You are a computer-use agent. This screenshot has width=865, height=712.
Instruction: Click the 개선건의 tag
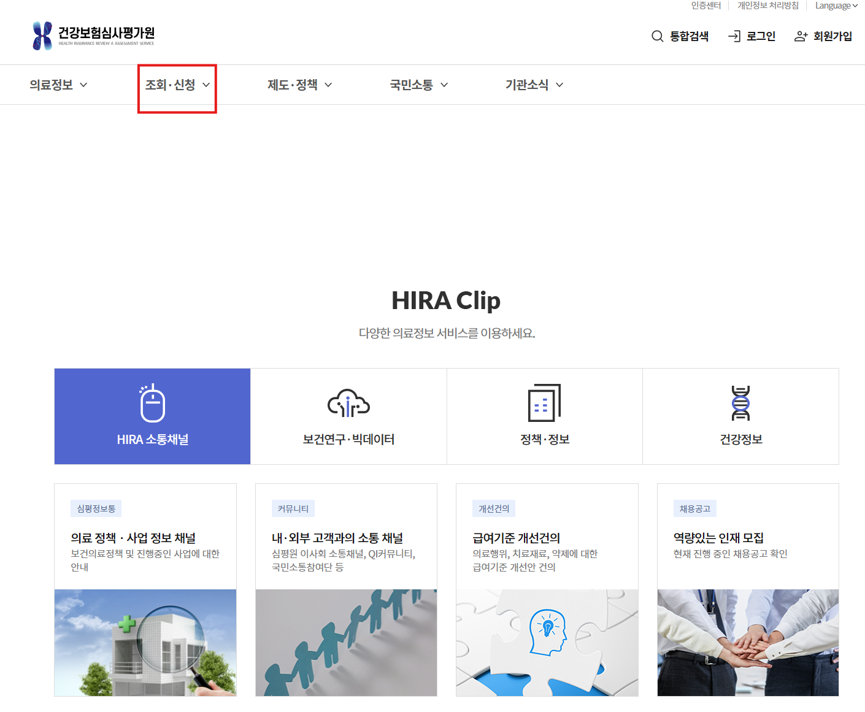(494, 508)
